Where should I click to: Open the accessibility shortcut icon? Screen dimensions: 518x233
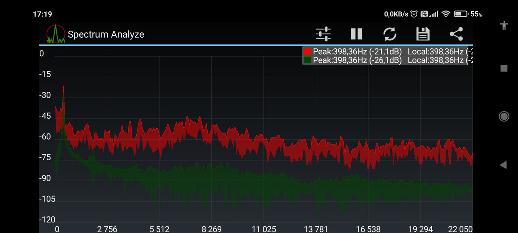click(504, 25)
